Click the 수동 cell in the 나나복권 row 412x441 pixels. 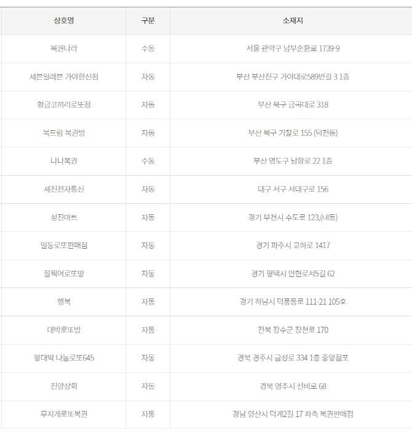(148, 161)
